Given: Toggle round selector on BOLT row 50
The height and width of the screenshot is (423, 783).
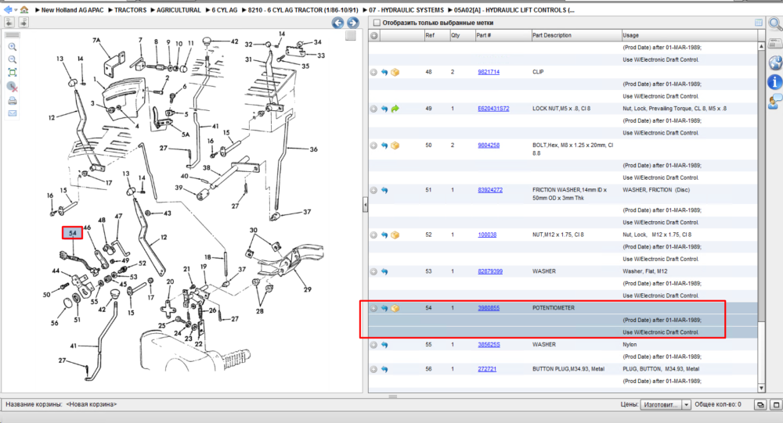Looking at the screenshot, I should pos(373,145).
